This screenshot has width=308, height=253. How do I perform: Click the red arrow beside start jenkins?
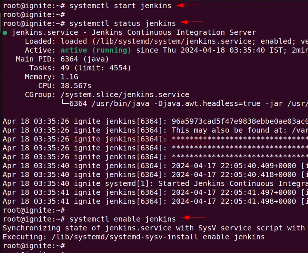point(187,5)
